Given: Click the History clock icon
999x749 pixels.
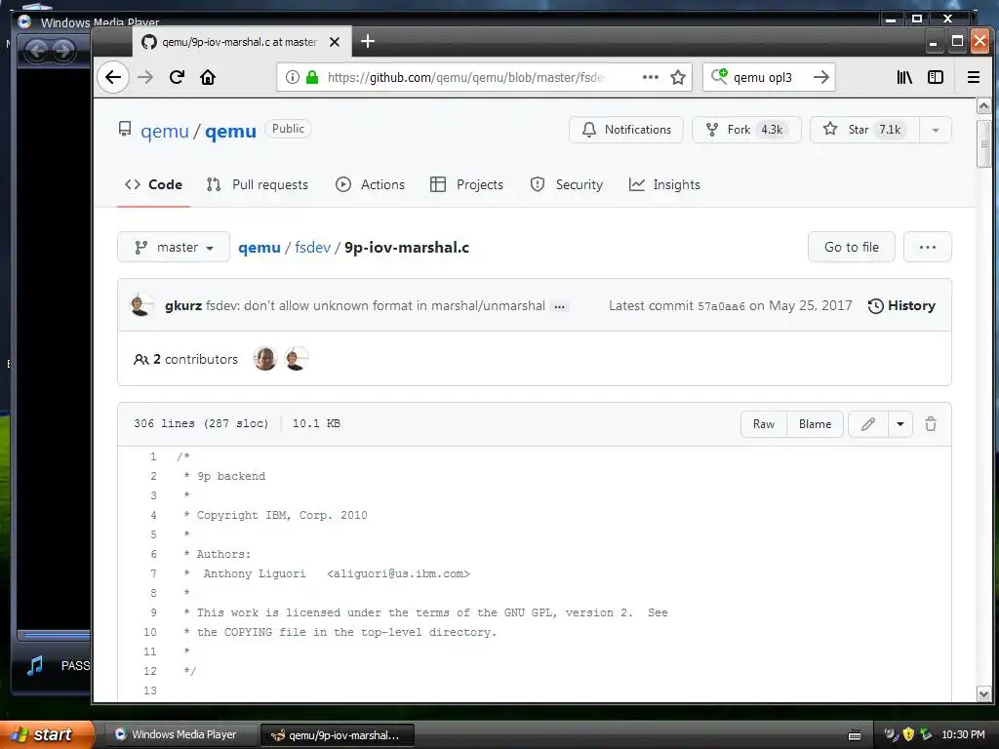Looking at the screenshot, I should 875,306.
